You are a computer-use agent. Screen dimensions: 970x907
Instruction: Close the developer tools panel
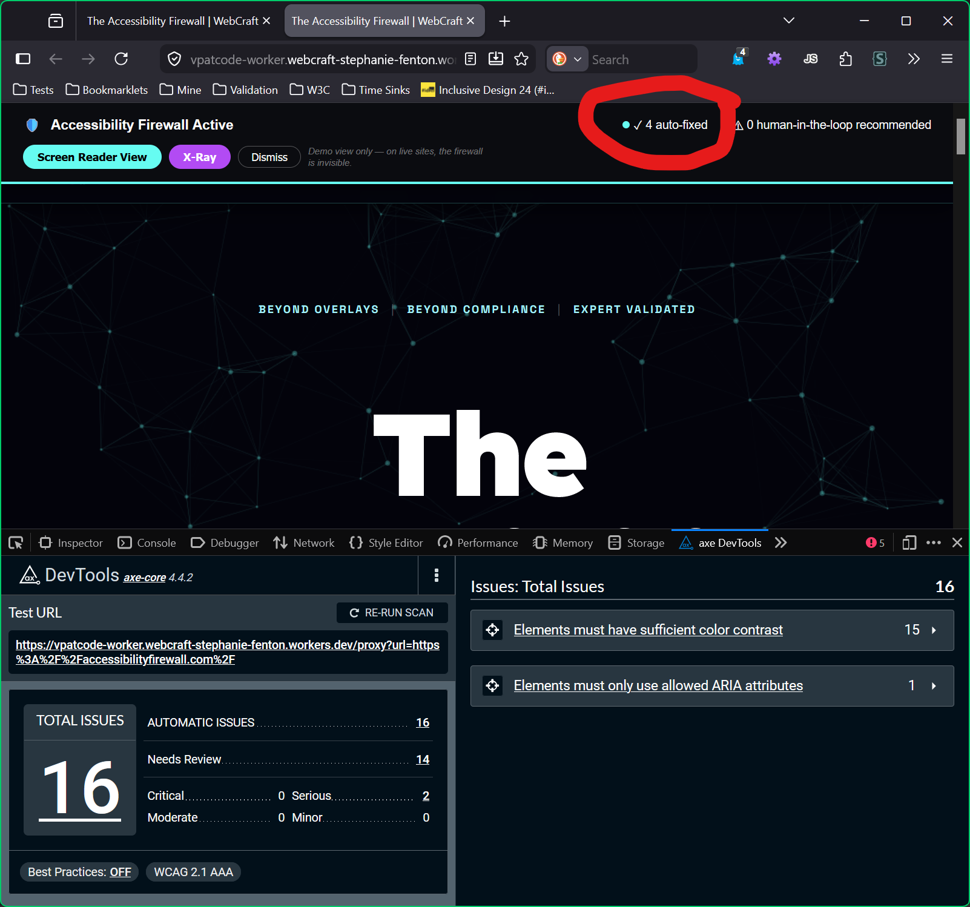coord(957,543)
